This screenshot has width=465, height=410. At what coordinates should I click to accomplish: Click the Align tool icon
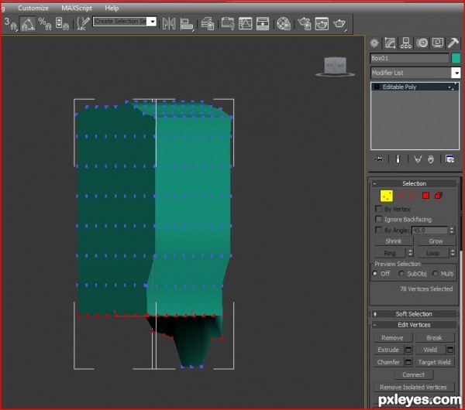click(x=187, y=24)
